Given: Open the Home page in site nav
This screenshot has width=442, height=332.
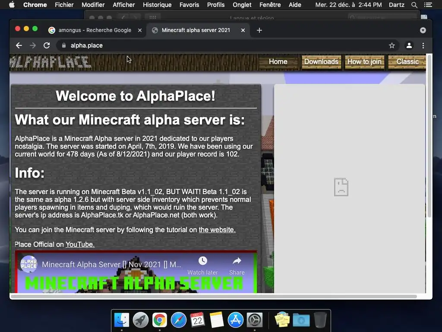Looking at the screenshot, I should 278,62.
